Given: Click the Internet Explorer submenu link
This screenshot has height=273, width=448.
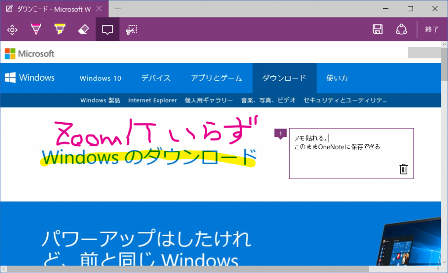Looking at the screenshot, I should click(x=152, y=100).
